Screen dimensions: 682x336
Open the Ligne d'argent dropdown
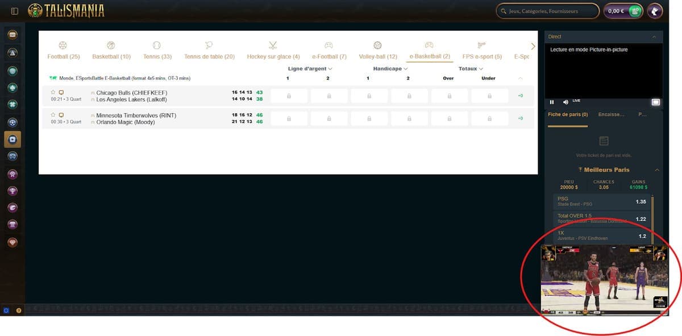tap(310, 69)
